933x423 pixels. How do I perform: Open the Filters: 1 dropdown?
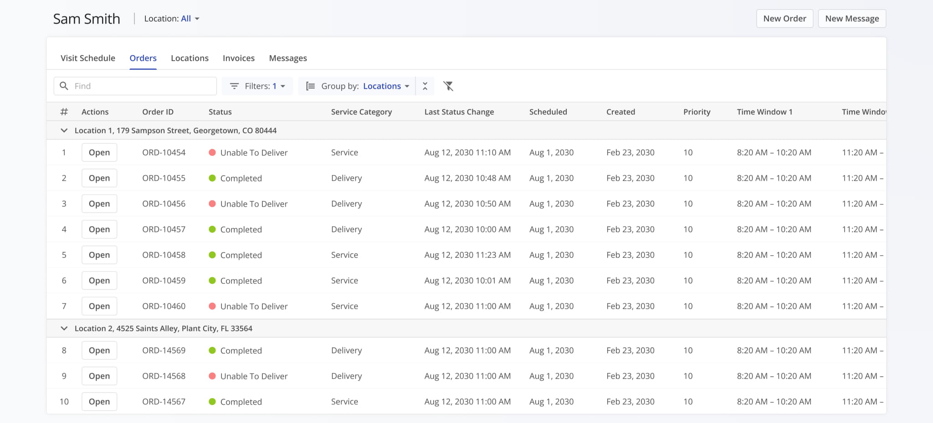(257, 86)
